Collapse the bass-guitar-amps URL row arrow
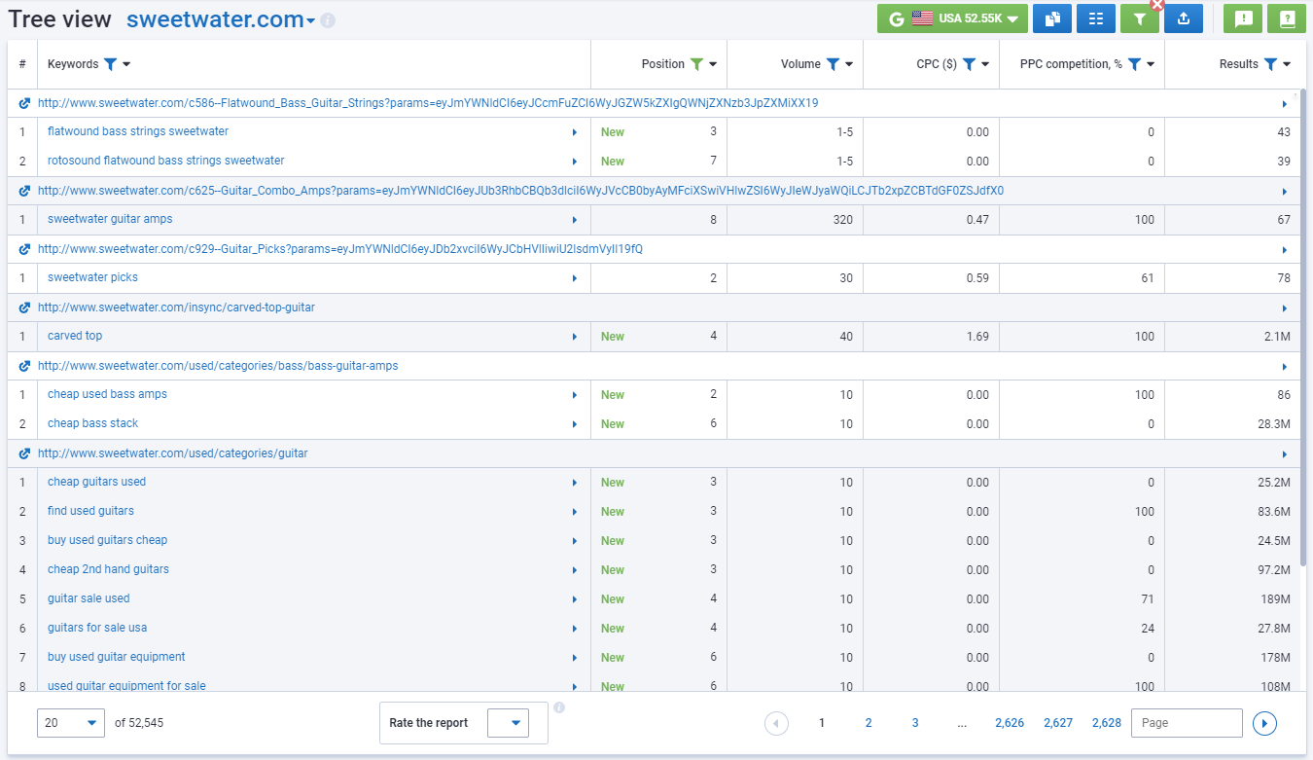This screenshot has width=1313, height=760. [1284, 367]
